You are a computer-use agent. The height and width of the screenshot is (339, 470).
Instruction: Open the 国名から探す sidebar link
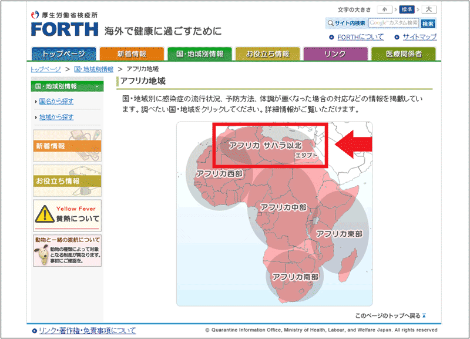(56, 101)
